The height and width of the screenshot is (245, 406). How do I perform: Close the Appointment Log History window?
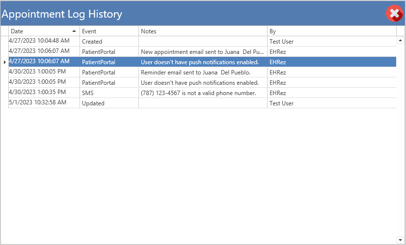[x=394, y=13]
